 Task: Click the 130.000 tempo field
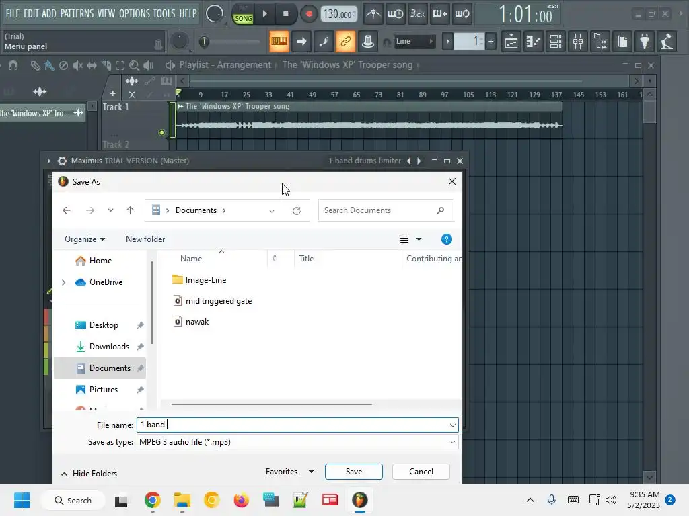pos(338,14)
